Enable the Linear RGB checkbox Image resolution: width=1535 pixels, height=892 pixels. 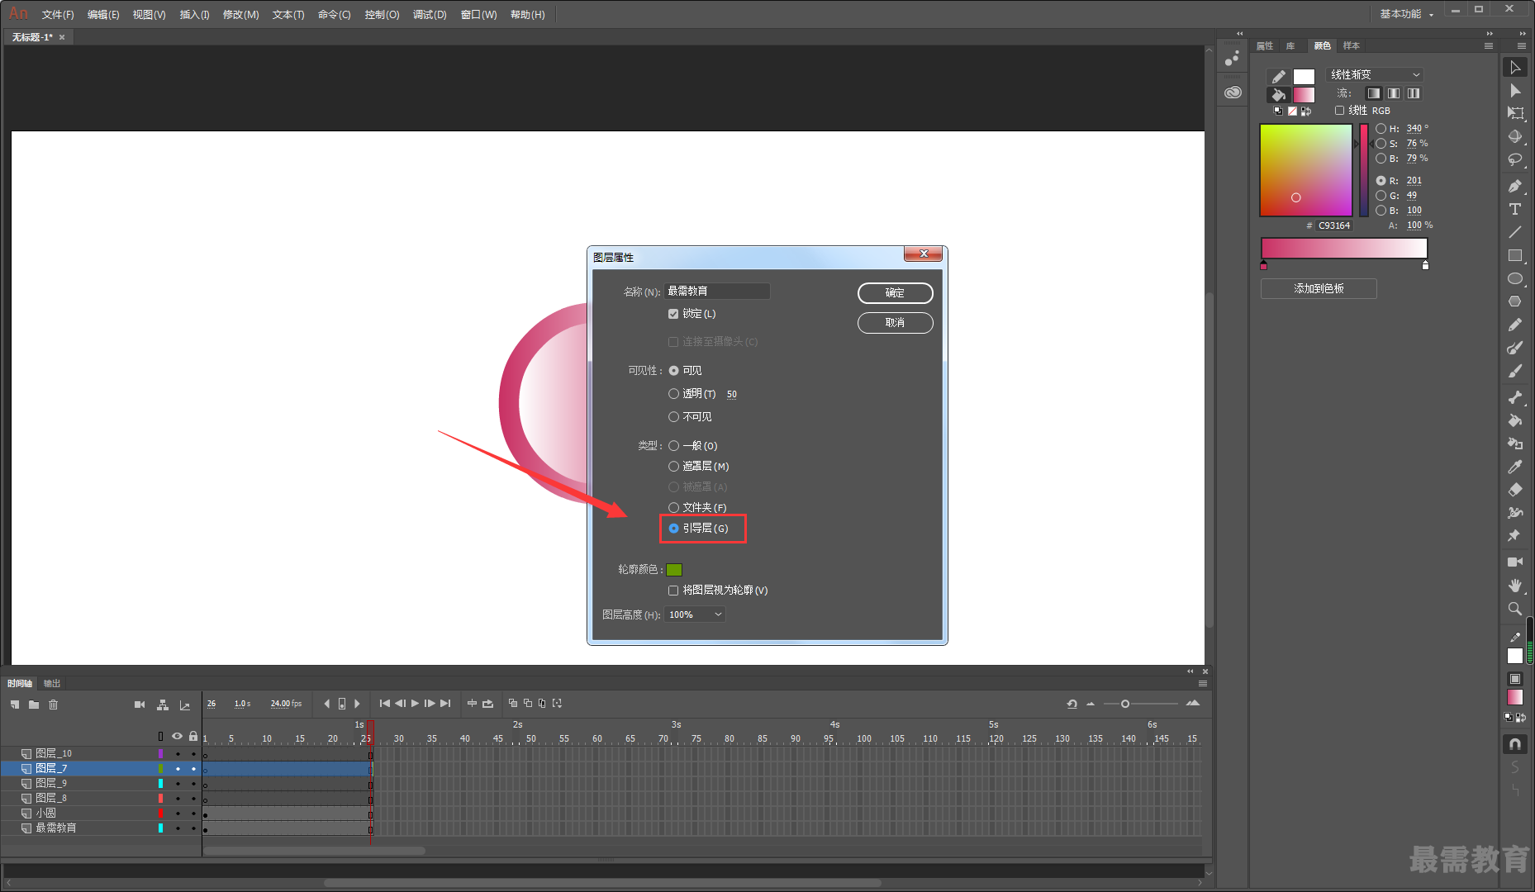point(1339,111)
